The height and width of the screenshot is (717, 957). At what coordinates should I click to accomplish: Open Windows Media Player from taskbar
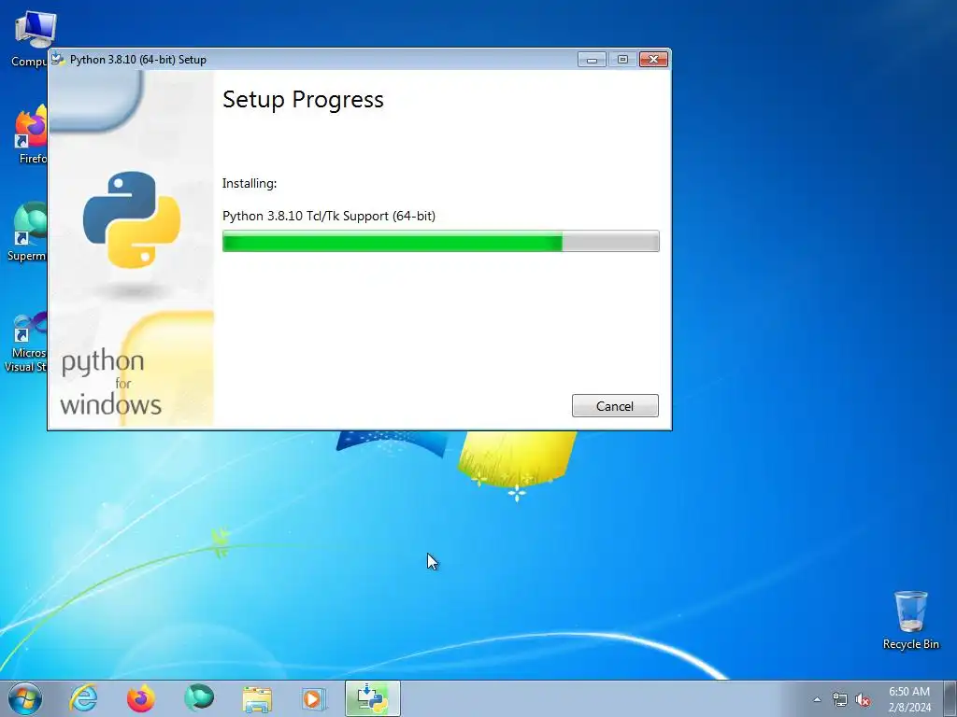tap(314, 698)
